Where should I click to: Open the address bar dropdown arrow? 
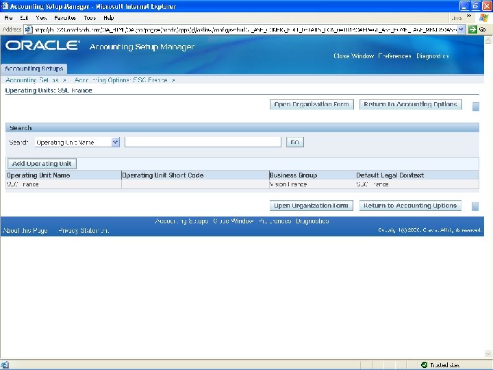click(461, 29)
